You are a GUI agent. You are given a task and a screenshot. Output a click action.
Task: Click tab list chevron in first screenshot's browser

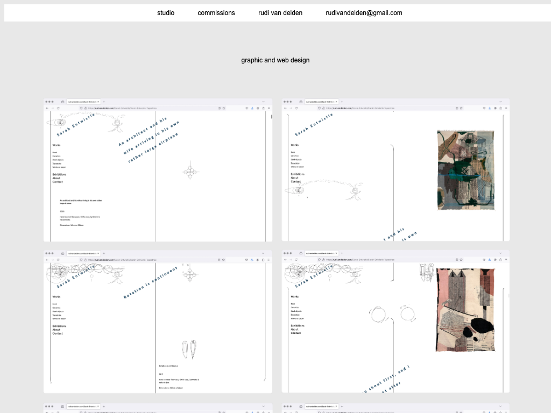point(264,102)
